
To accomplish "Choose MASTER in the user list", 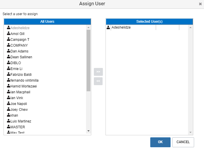I will click(18, 127).
